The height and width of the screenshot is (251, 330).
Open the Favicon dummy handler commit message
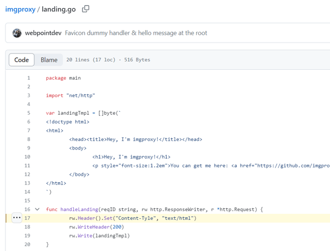pyautogui.click(x=135, y=33)
